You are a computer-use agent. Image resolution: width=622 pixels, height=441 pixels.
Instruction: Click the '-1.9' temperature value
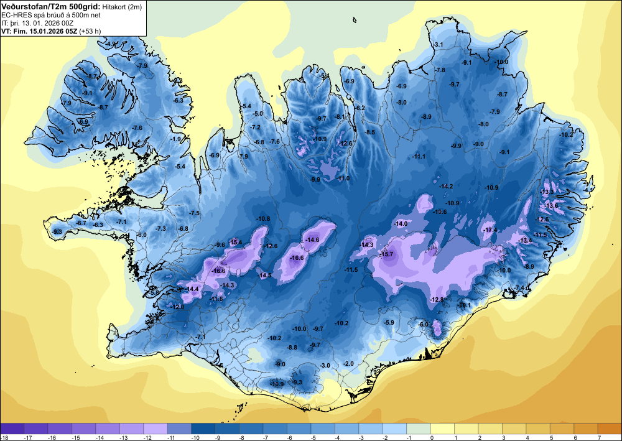click(176, 139)
